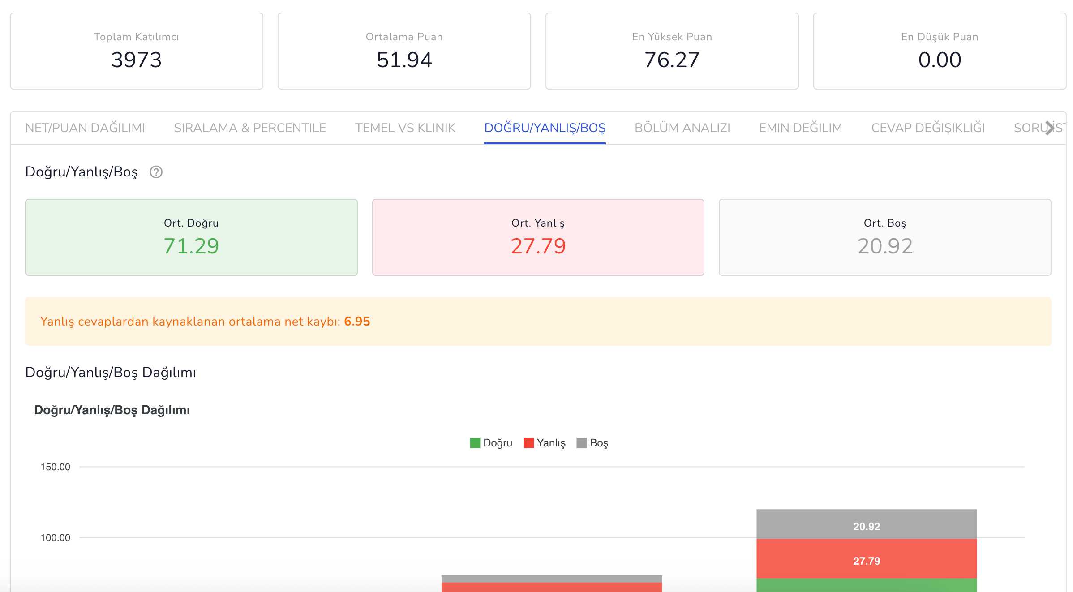
Task: Click the En Düşük Puan 0.00 card
Action: [x=940, y=51]
